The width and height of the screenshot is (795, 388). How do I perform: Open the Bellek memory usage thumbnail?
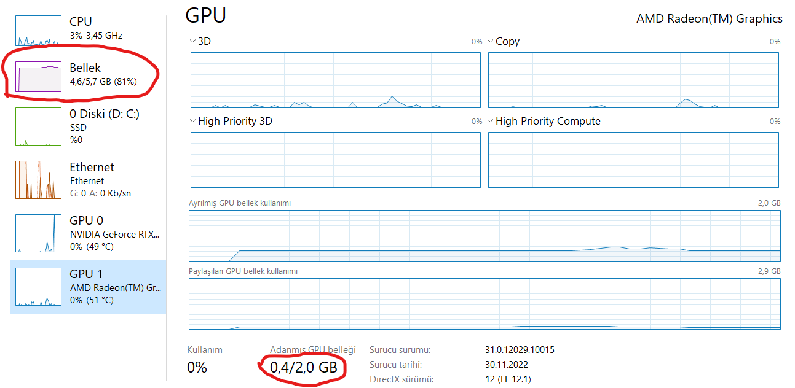38,77
